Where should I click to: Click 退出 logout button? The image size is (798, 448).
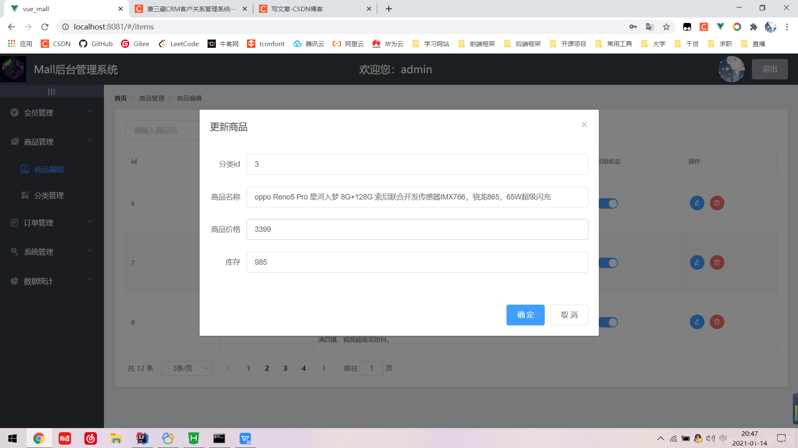[x=770, y=69]
